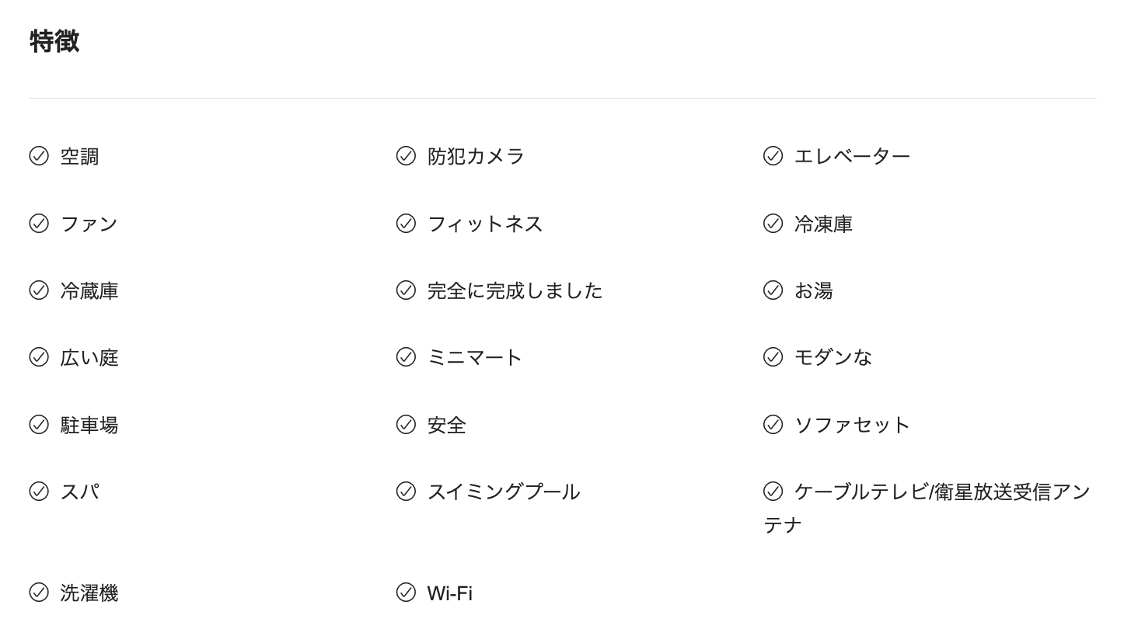1138x629 pixels.
Task: Click the check icon beside ケーブルテレビ
Action: [x=773, y=492]
